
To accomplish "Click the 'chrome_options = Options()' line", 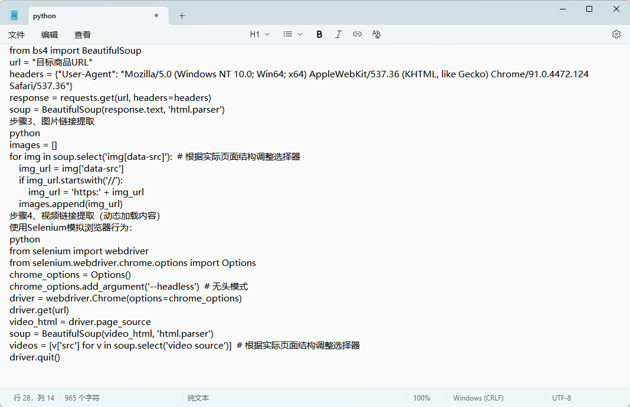I will 70,275.
